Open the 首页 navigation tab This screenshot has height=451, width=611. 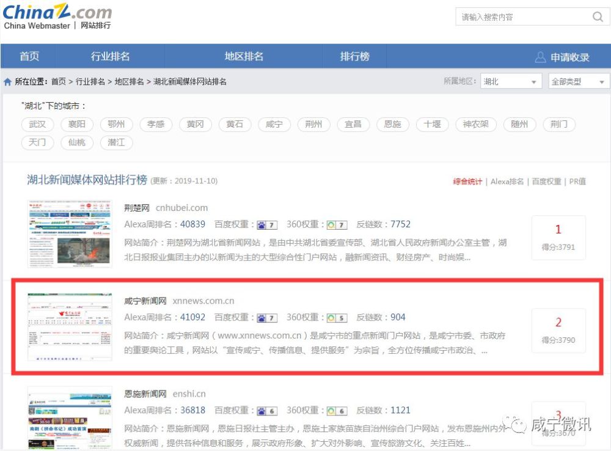(x=29, y=56)
